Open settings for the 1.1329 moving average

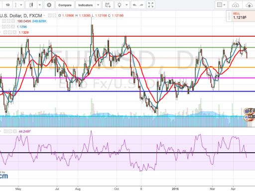[x=10, y=32]
